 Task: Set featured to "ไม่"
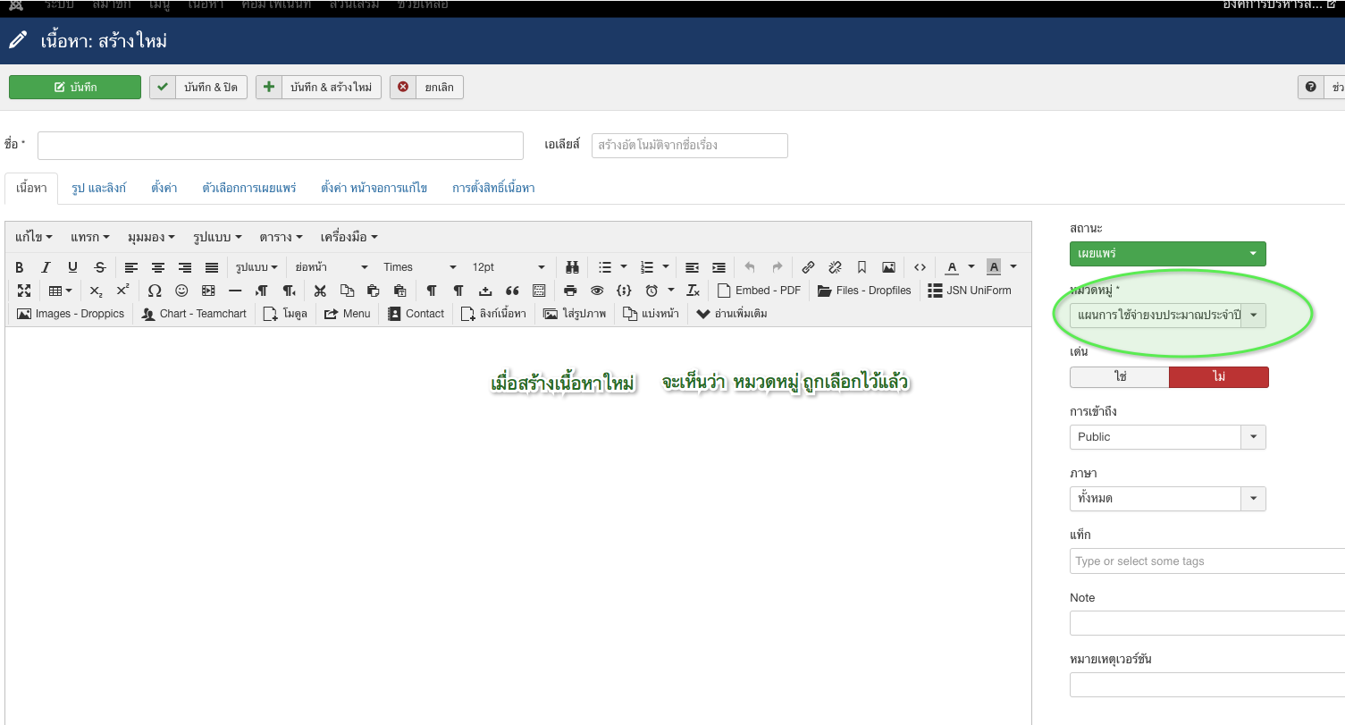1218,377
